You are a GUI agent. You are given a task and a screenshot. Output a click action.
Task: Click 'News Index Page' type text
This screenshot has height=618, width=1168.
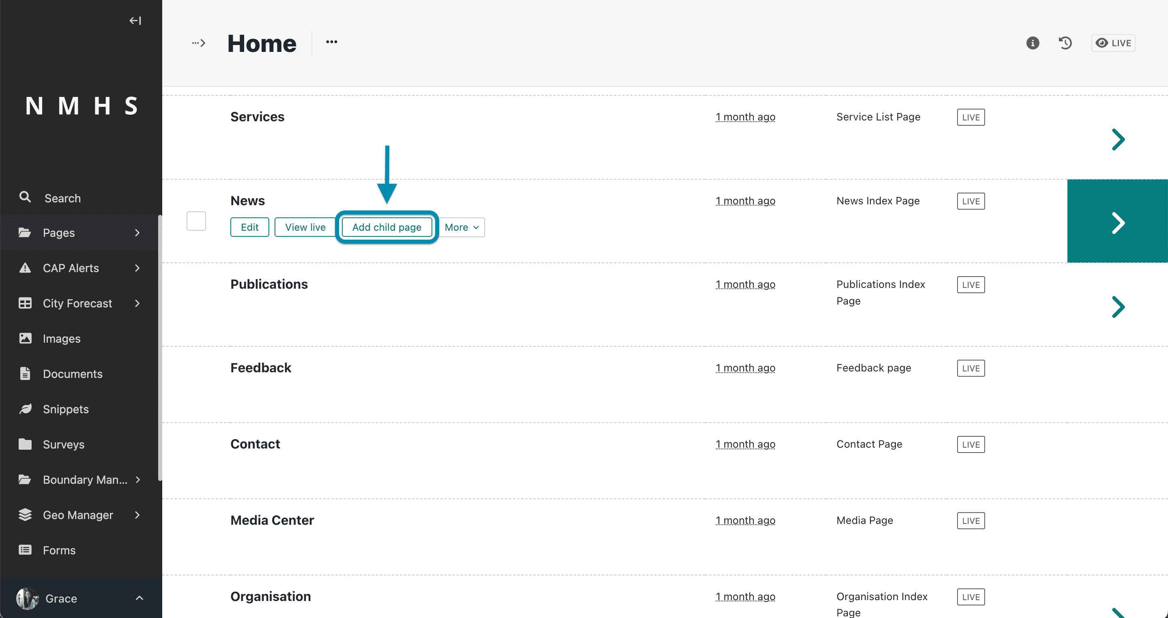tap(878, 201)
